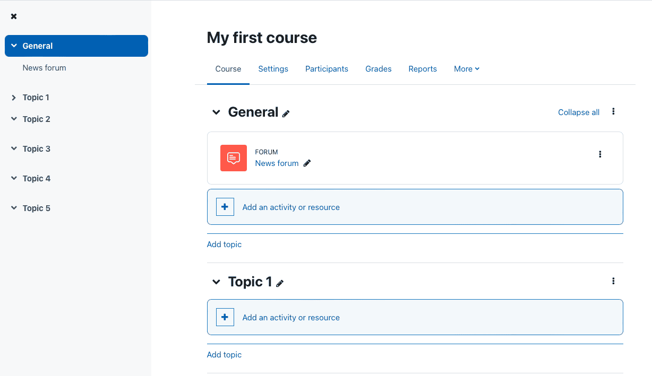Collapse Topic 4 chevron in course index
Screen dimensions: 652x376
coord(14,178)
